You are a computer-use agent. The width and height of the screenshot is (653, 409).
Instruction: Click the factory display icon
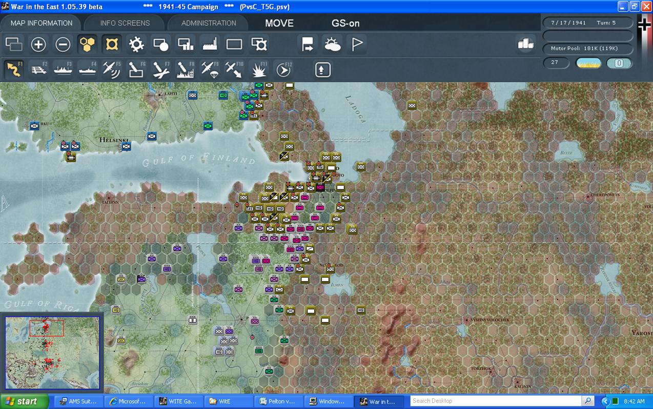tap(210, 45)
